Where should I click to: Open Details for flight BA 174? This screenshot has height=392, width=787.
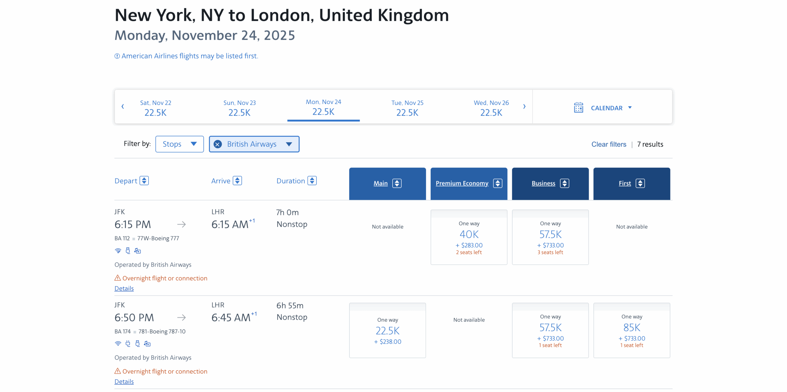(124, 381)
